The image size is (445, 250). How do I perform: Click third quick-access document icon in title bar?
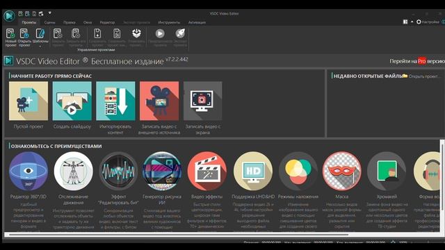(34, 13)
